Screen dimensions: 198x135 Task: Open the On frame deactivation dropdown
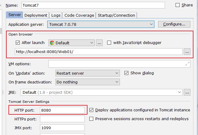tap(87, 82)
